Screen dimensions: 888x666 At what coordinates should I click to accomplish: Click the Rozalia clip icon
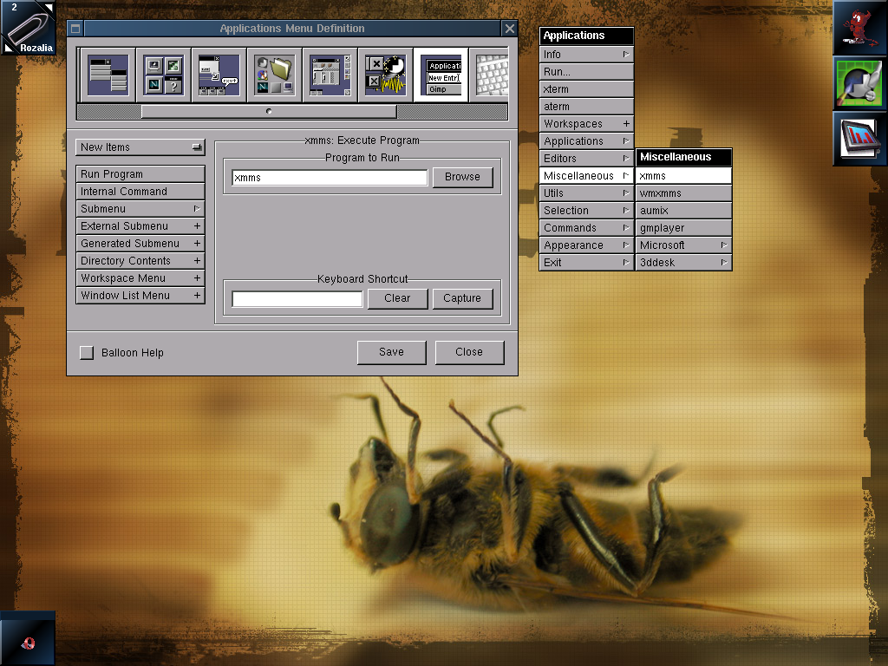click(28, 28)
